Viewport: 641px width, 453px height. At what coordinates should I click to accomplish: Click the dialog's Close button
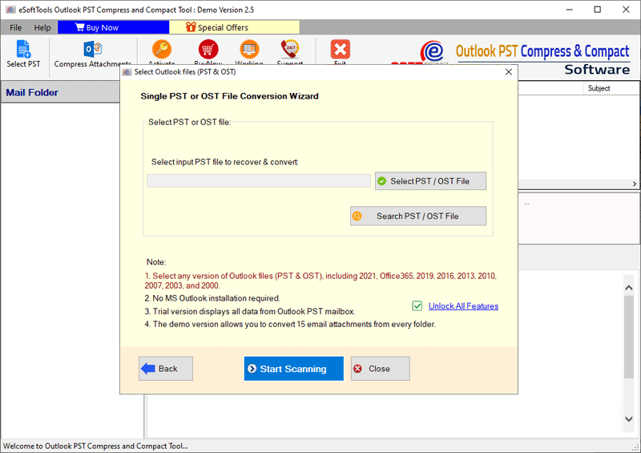(x=380, y=369)
